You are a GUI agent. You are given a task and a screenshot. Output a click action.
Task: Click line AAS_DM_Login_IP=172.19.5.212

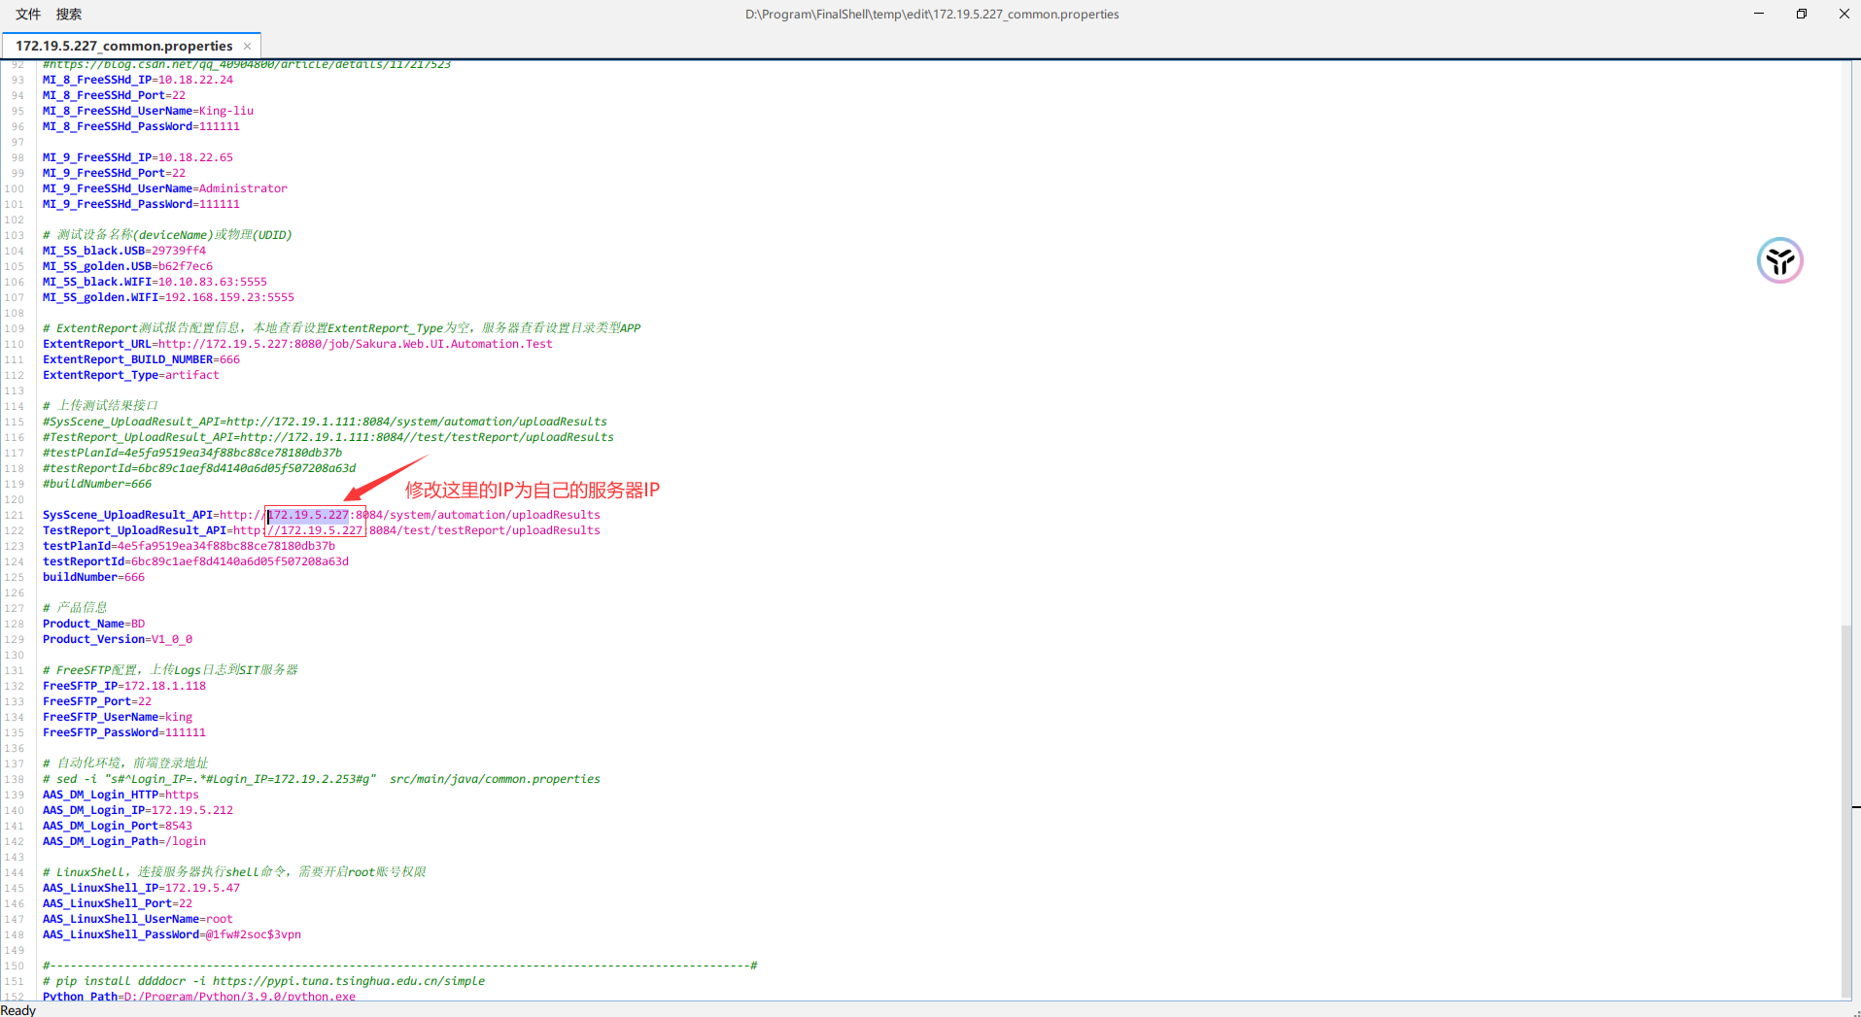click(x=138, y=810)
